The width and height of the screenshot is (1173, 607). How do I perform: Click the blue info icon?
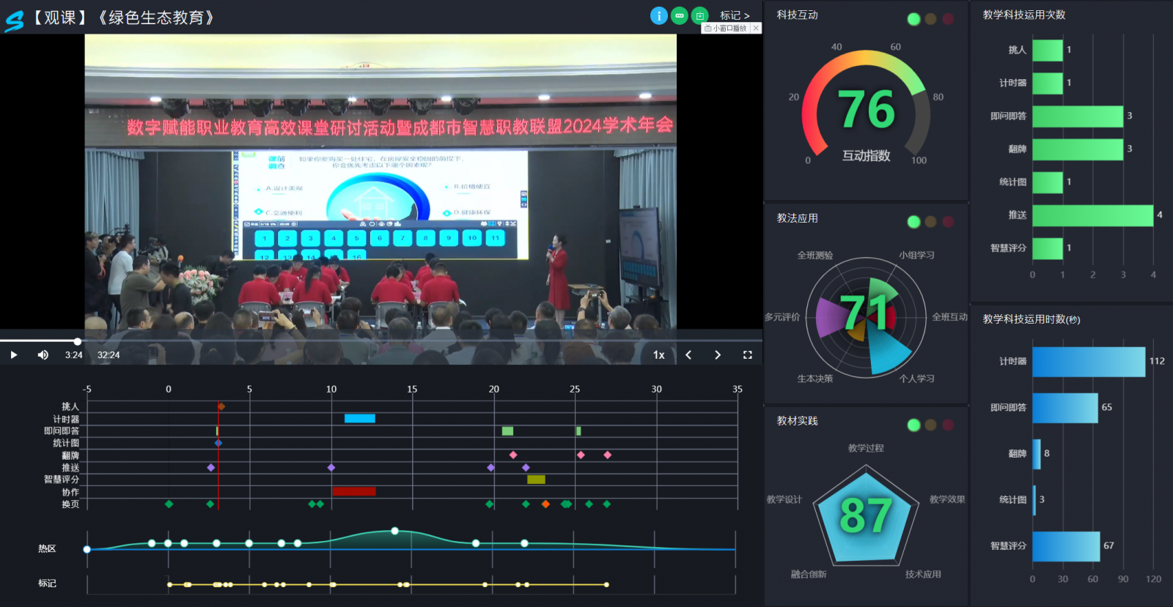(658, 15)
